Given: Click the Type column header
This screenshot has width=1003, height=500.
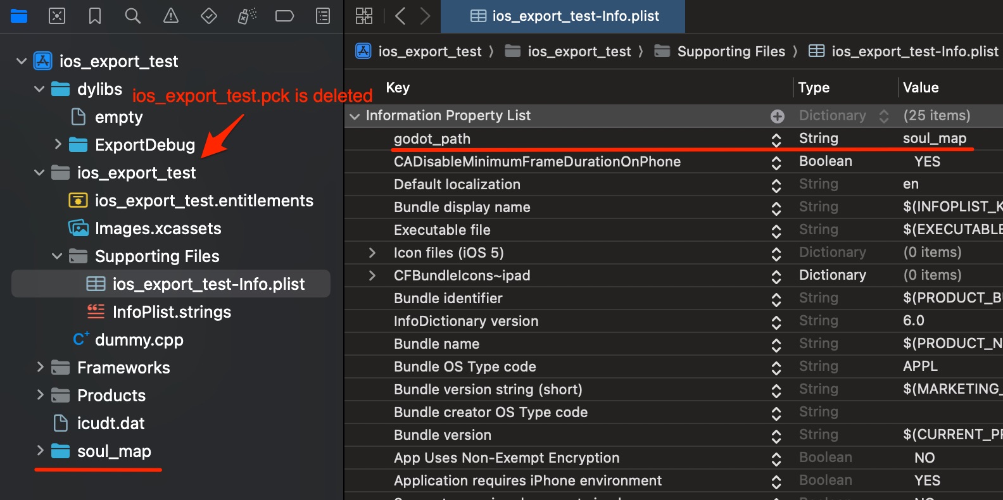Looking at the screenshot, I should pos(814,87).
